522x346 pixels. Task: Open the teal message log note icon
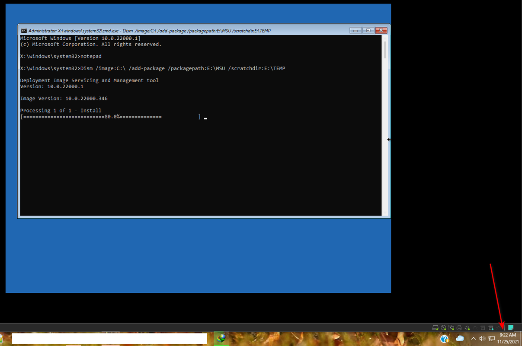point(511,328)
